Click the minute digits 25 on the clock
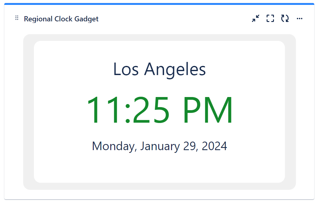The width and height of the screenshot is (317, 202). tap(151, 110)
